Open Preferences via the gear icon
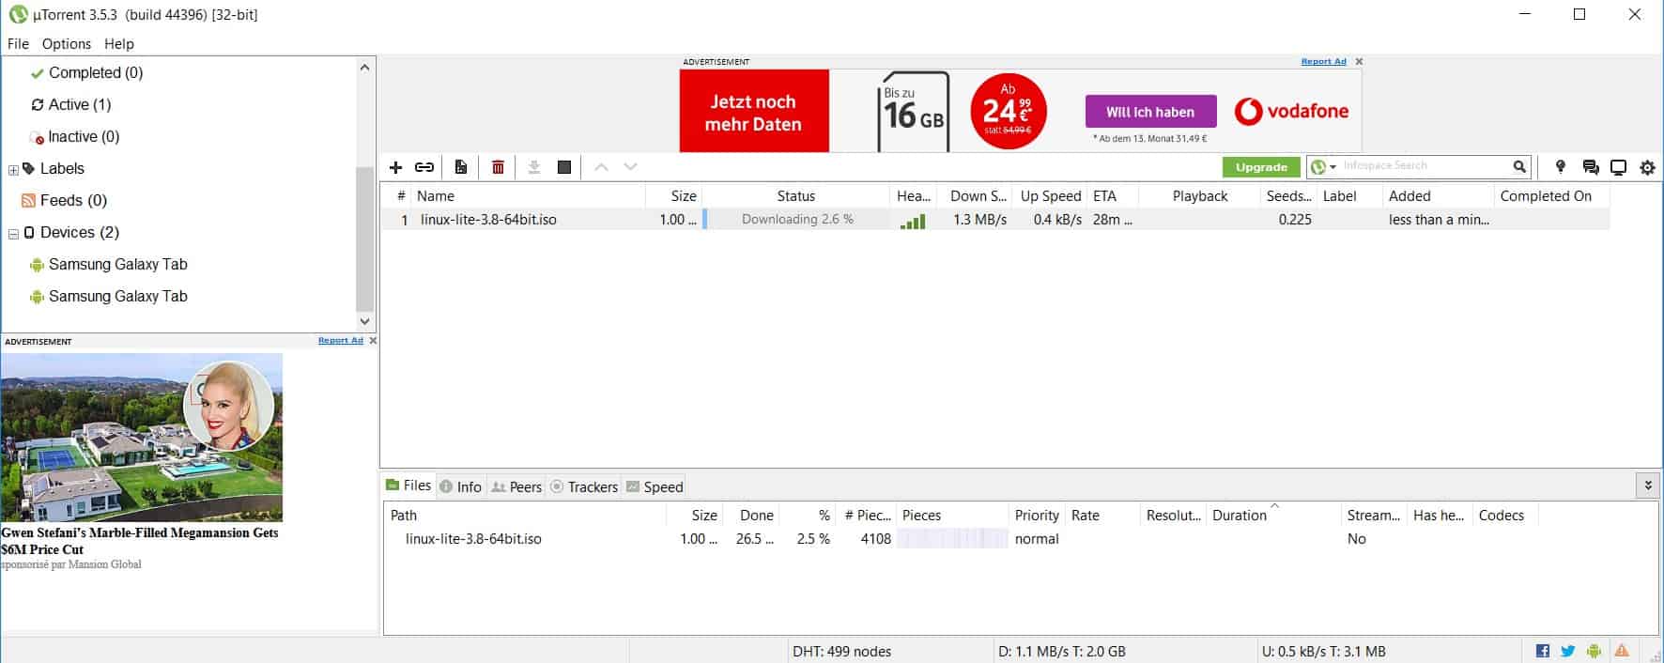 (1647, 167)
